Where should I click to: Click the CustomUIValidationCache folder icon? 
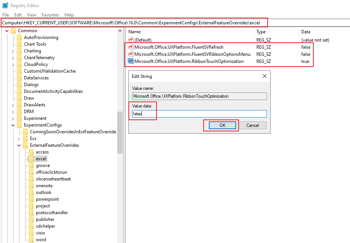pos(19,71)
